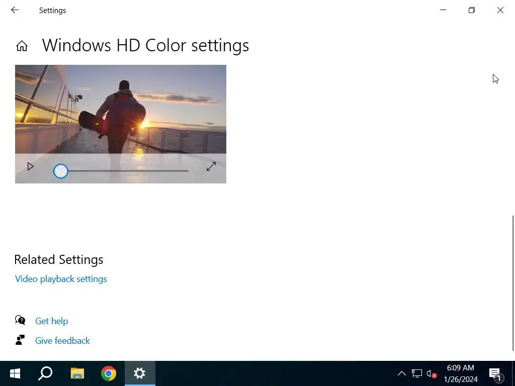The width and height of the screenshot is (515, 386).
Task: Open the network status tray icon
Action: [x=417, y=373]
